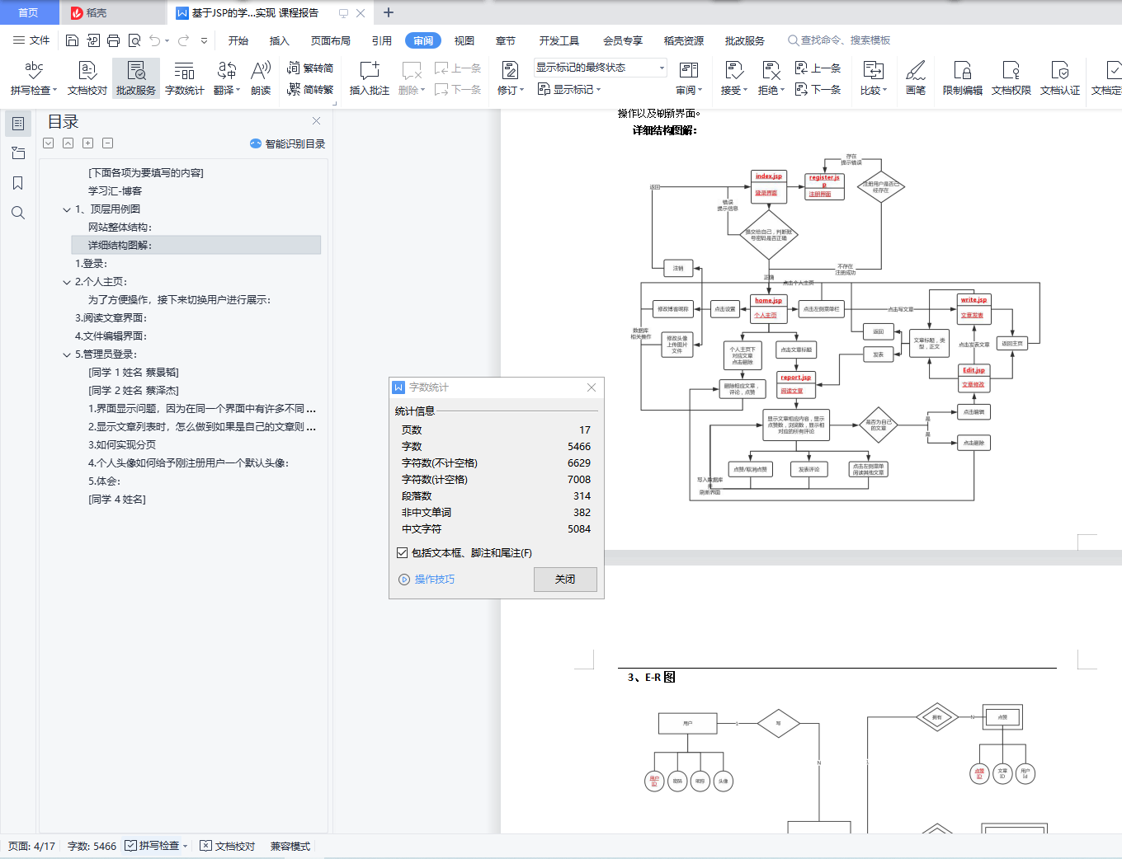The height and width of the screenshot is (859, 1122).
Task: Open 字数统计 word count tool
Action: pyautogui.click(x=185, y=78)
